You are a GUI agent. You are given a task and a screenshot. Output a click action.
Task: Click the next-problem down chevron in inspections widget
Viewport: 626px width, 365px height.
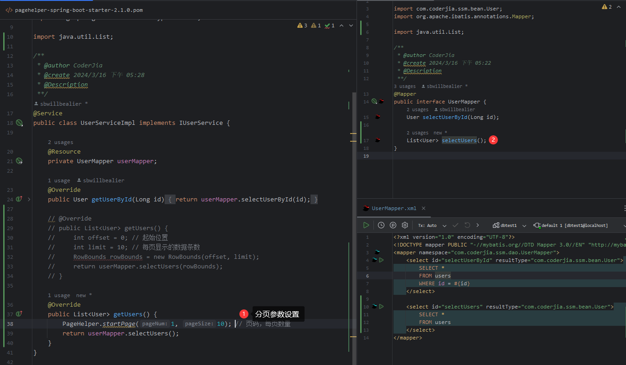(x=350, y=26)
